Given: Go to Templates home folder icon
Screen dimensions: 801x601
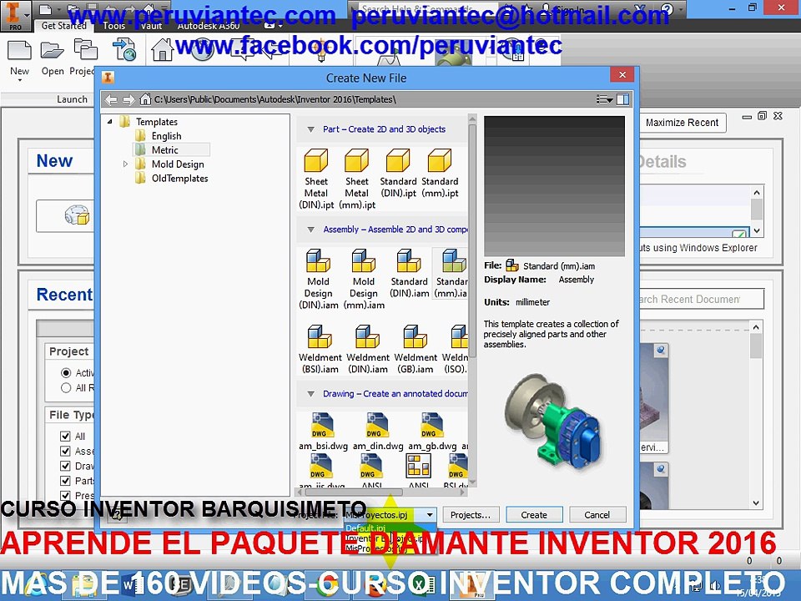Looking at the screenshot, I should point(145,99).
